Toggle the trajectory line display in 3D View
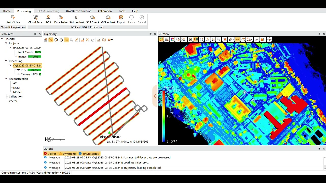This screenshot has height=183, width=326. (237, 39)
